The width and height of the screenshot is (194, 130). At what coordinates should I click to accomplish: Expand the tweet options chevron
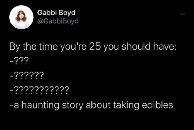point(184,13)
